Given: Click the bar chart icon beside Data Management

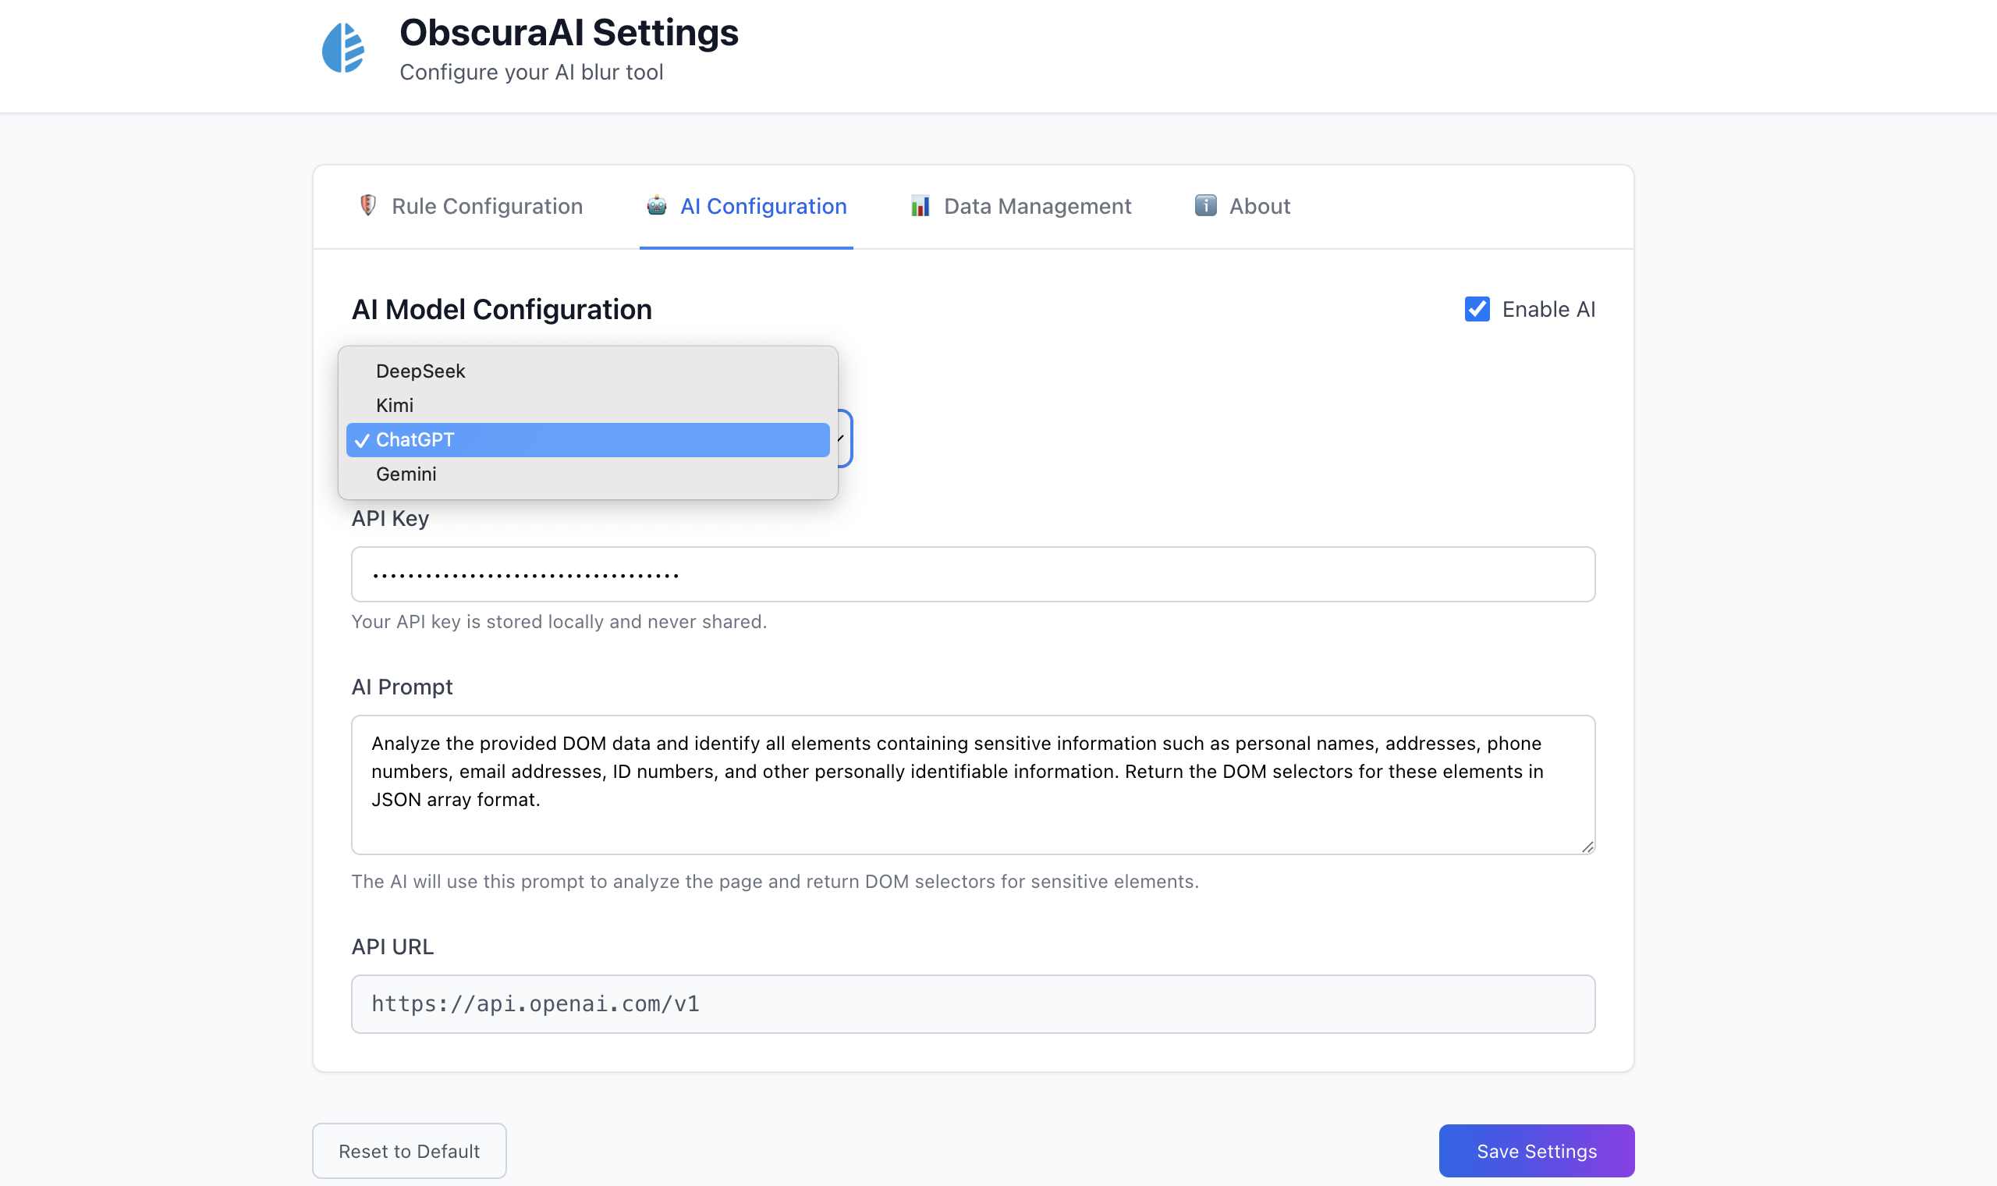Looking at the screenshot, I should pos(920,205).
